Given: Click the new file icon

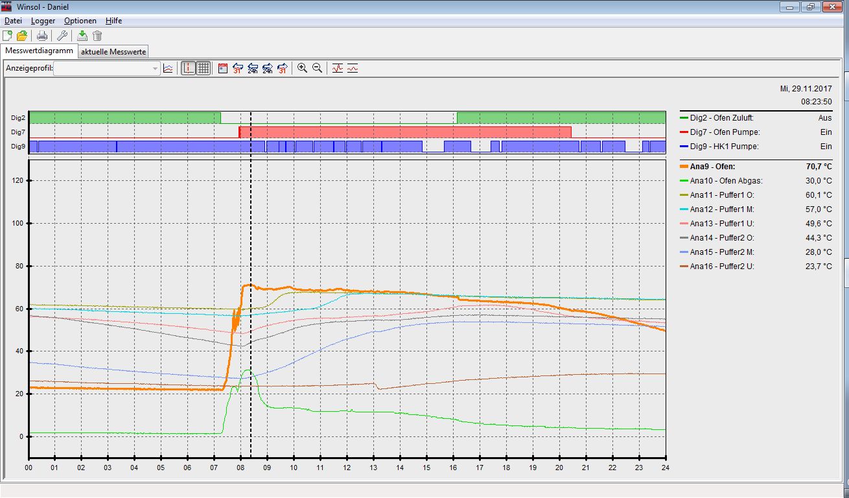Looking at the screenshot, I should click(x=7, y=36).
